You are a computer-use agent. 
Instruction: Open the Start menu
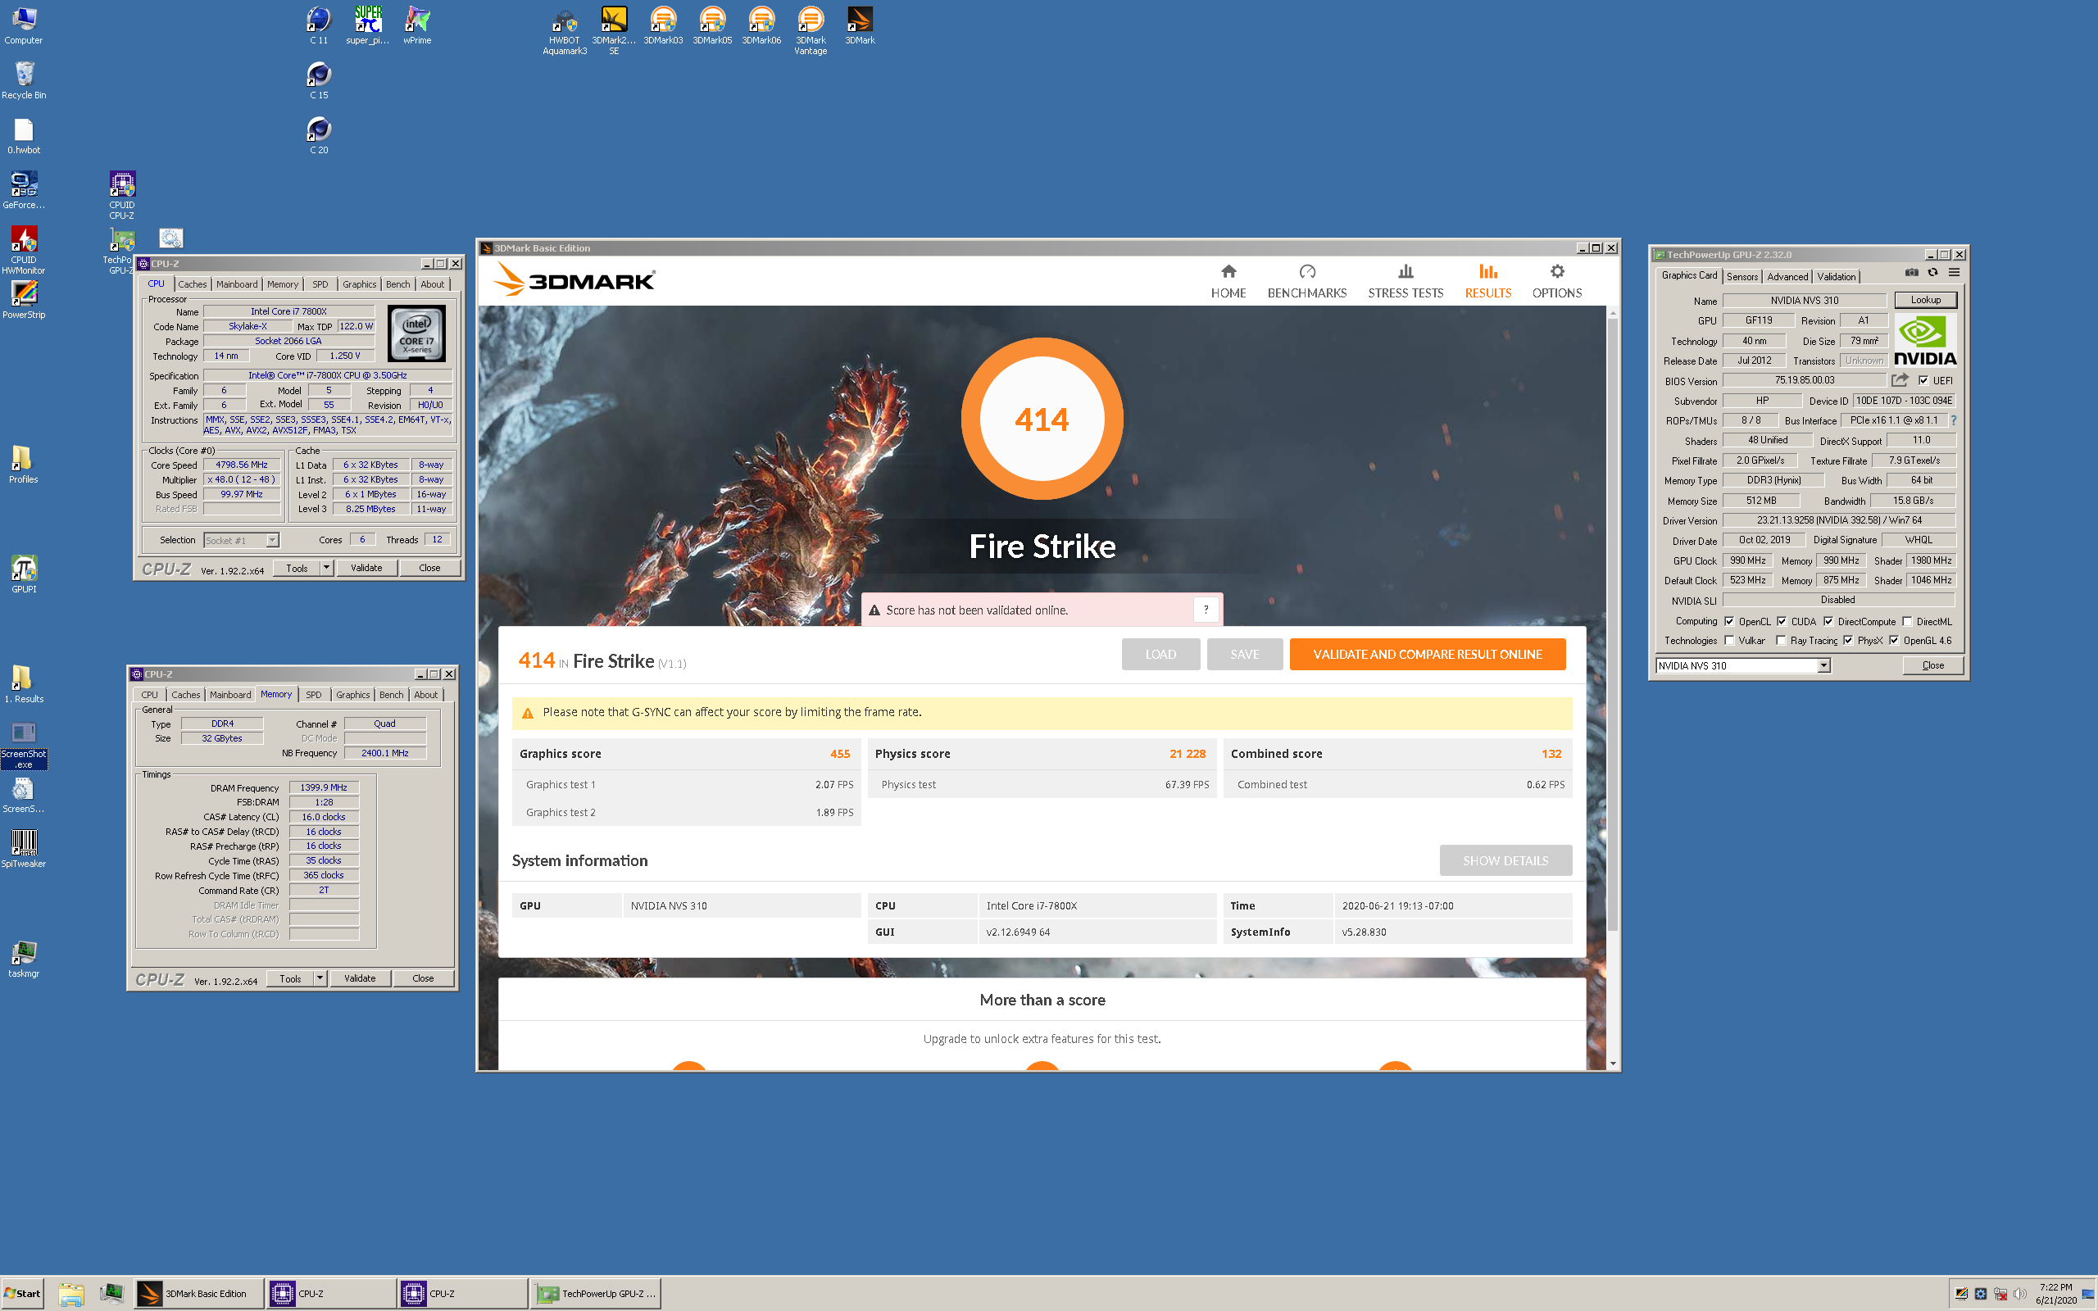[x=23, y=1294]
